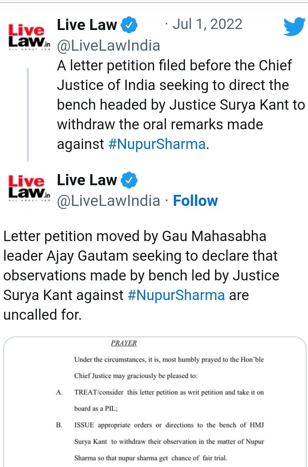Click main tweet text about Gau Mahasabha
308x467 pixels.
(x=141, y=275)
